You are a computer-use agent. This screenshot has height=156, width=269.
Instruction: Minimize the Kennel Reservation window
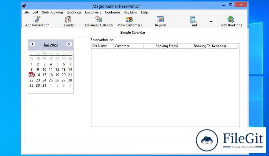coord(223,5)
